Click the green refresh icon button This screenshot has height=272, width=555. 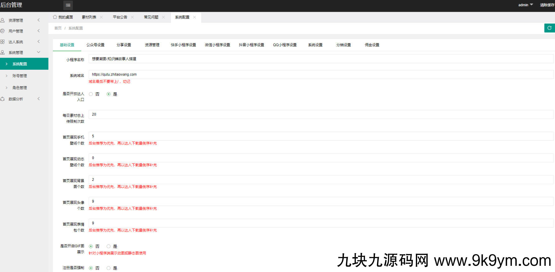[x=549, y=28]
